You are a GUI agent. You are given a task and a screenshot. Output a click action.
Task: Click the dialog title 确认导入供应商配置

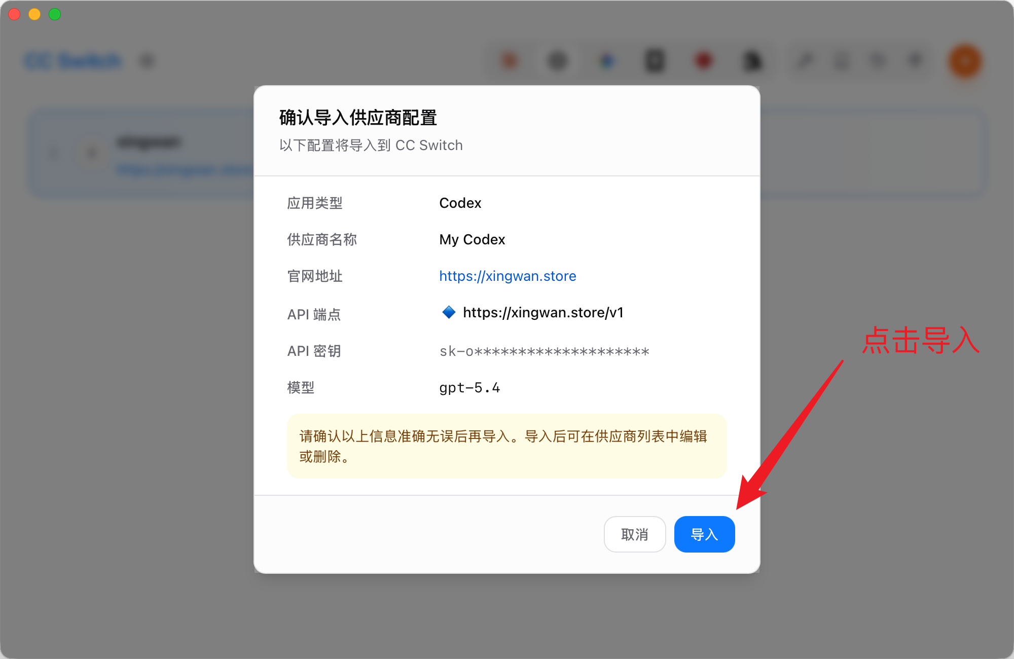[x=358, y=118]
